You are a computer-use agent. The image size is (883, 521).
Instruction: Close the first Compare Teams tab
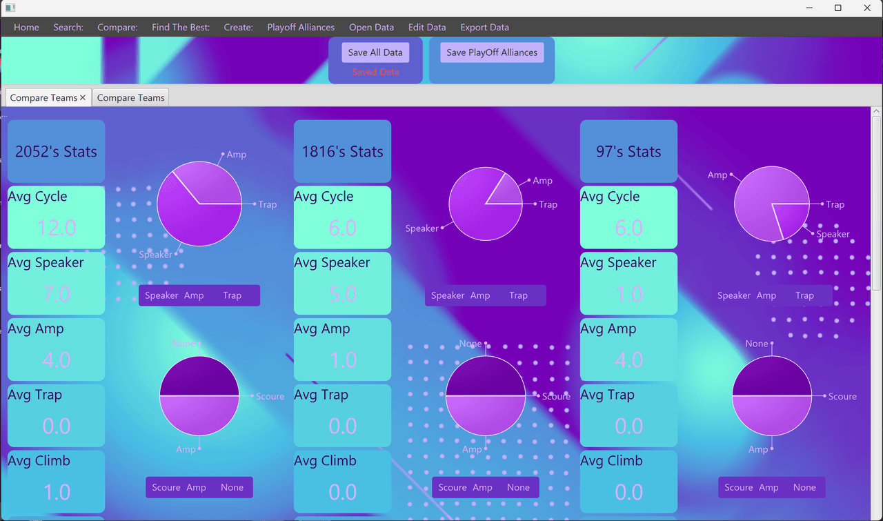point(83,98)
